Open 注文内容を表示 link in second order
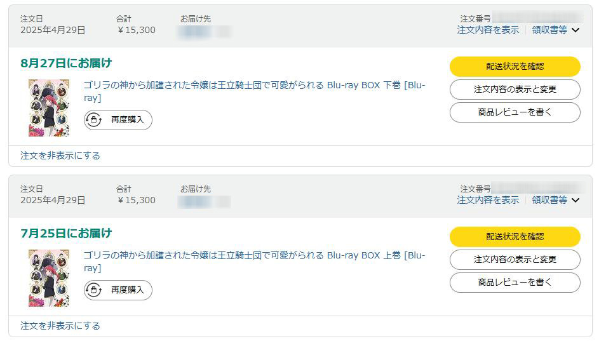Screen dimensions: 599x341 (488, 200)
